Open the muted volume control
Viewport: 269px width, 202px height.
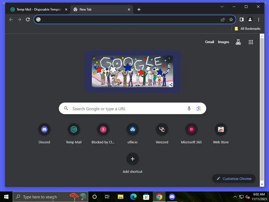click(x=247, y=197)
